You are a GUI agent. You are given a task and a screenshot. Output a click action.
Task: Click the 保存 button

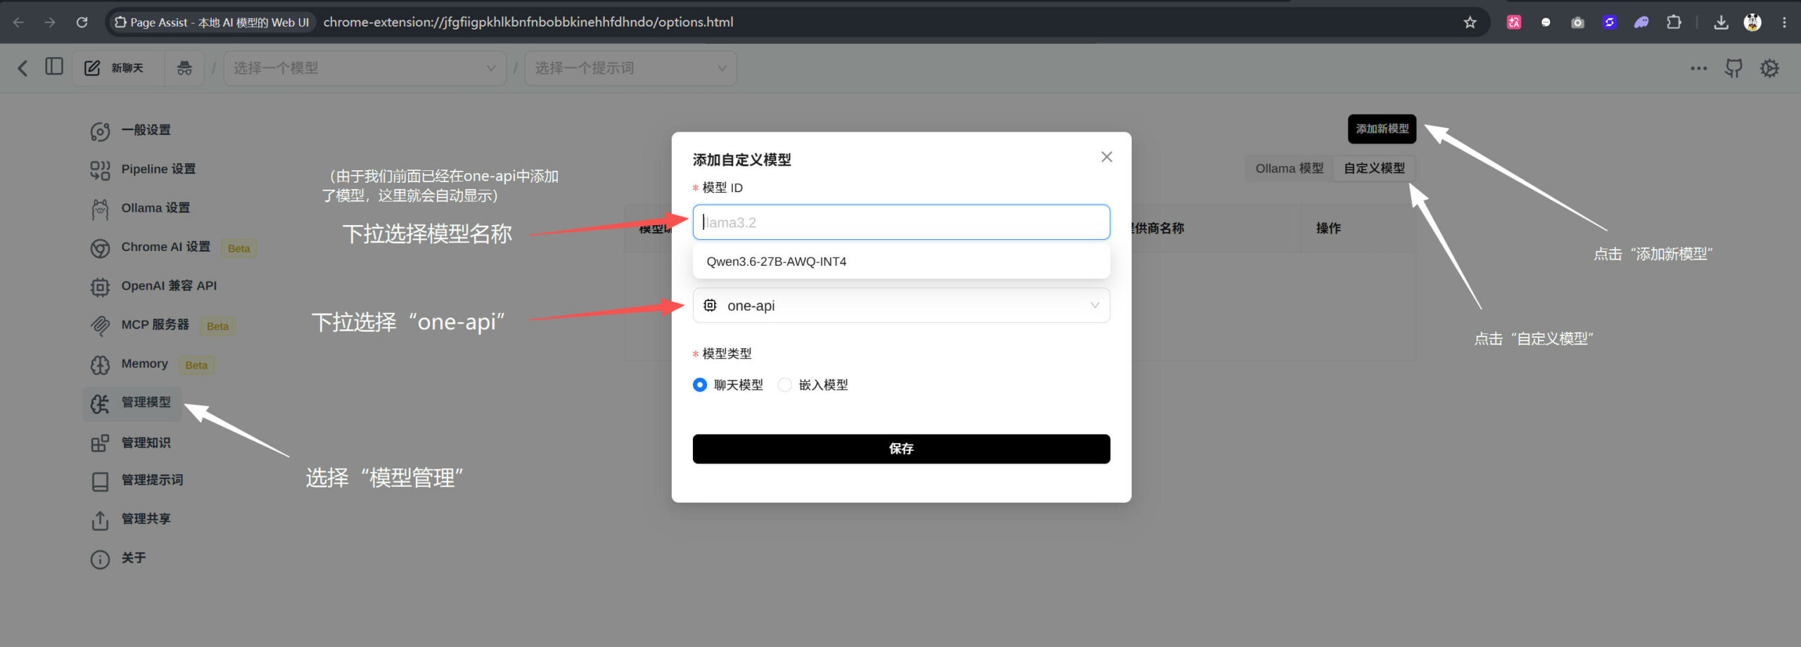[x=901, y=449]
